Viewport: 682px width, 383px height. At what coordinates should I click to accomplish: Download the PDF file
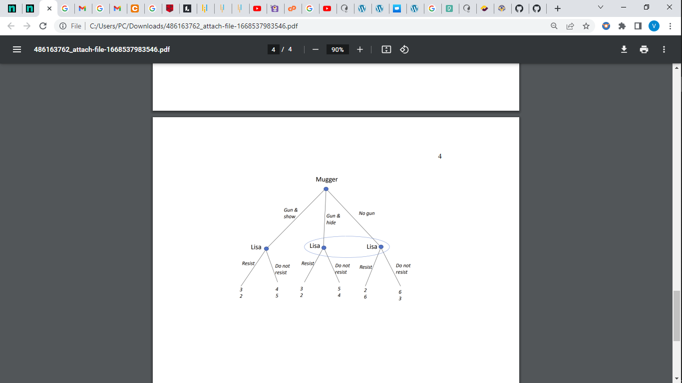point(624,49)
